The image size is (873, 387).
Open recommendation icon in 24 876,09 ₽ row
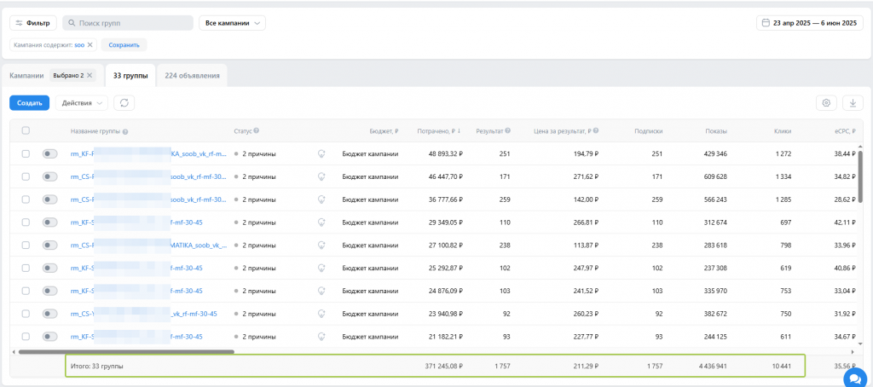coord(321,291)
